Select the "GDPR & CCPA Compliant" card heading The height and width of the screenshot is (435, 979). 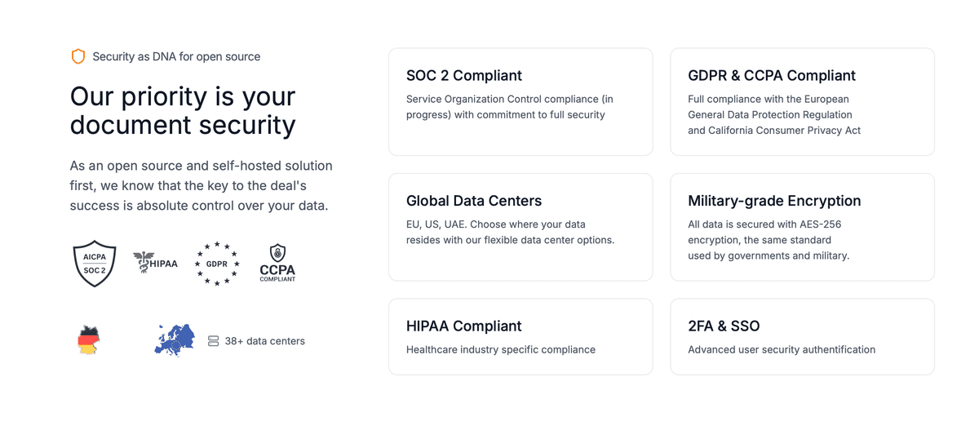[771, 76]
